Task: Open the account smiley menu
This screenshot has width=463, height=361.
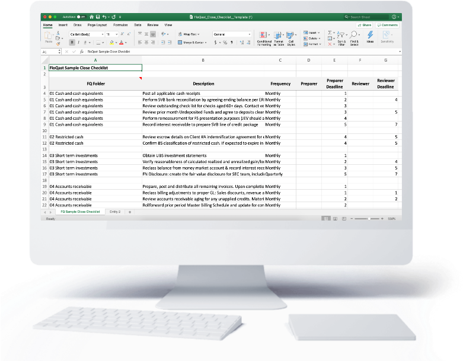Action: point(395,17)
